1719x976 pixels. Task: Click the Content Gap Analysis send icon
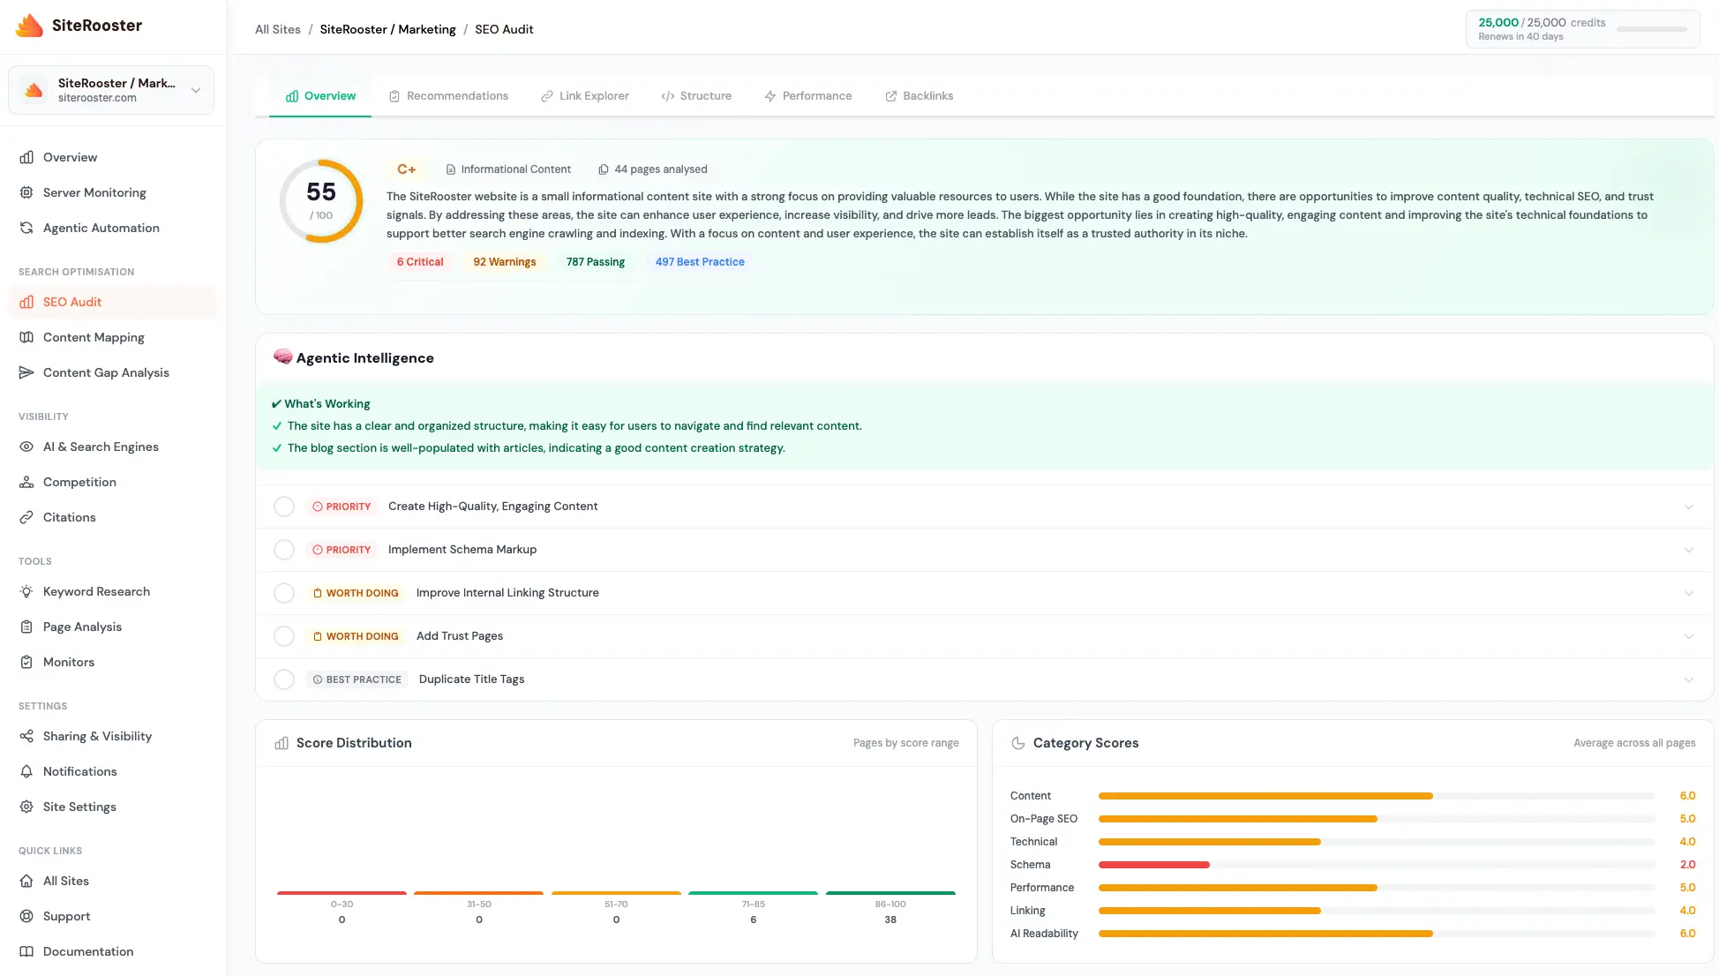tap(26, 372)
